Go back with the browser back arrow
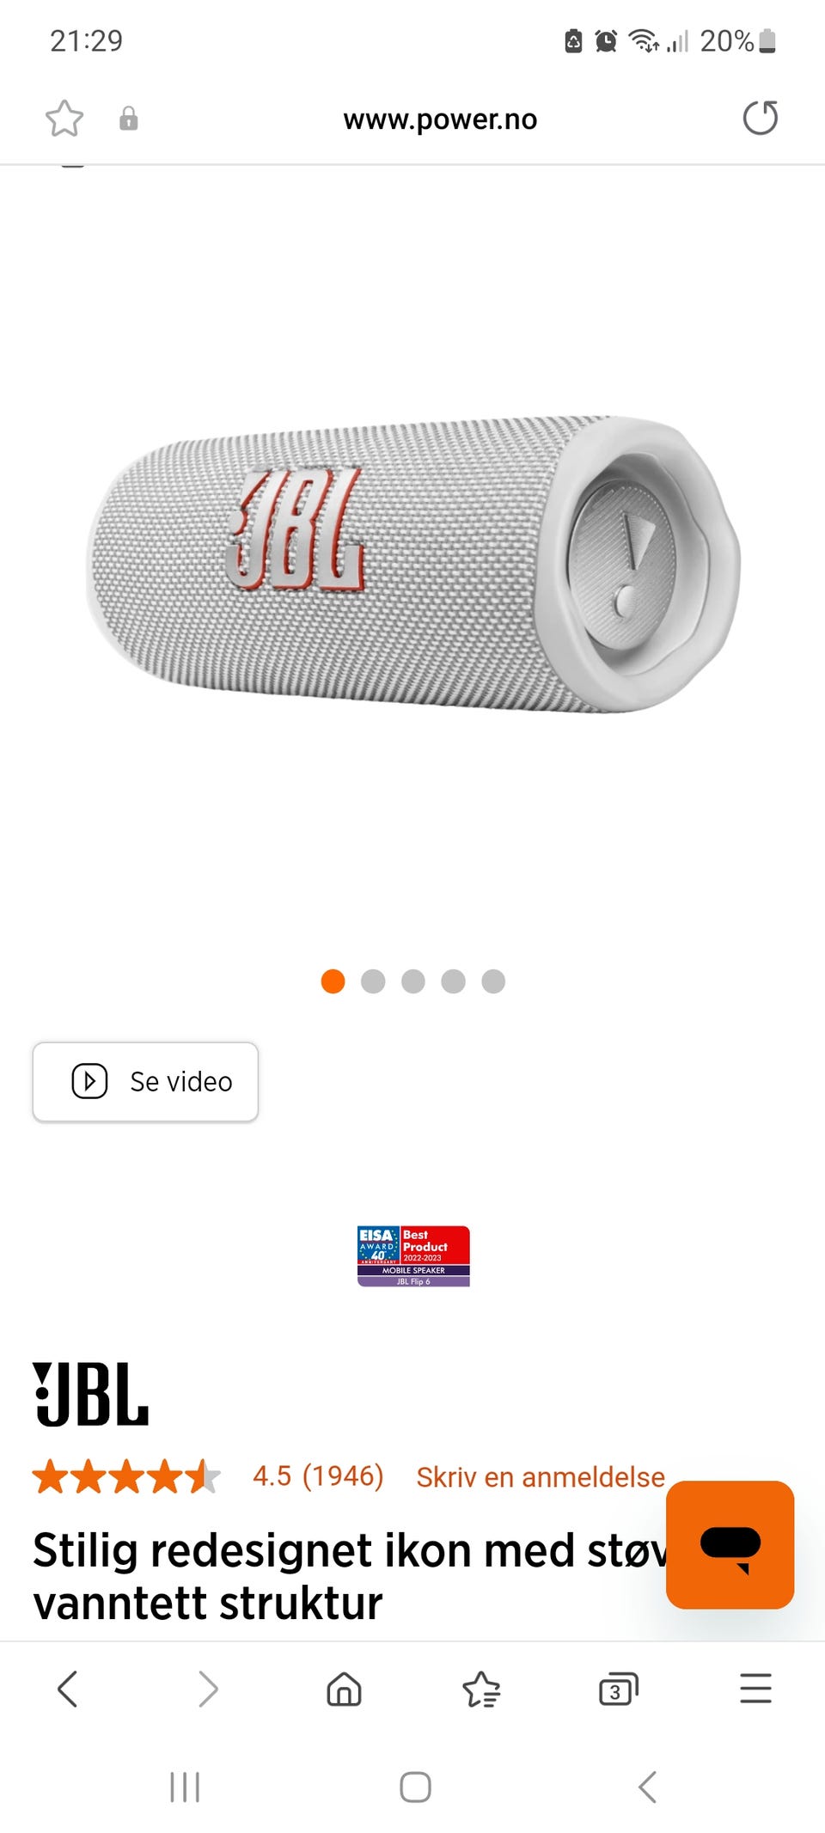 point(68,1689)
